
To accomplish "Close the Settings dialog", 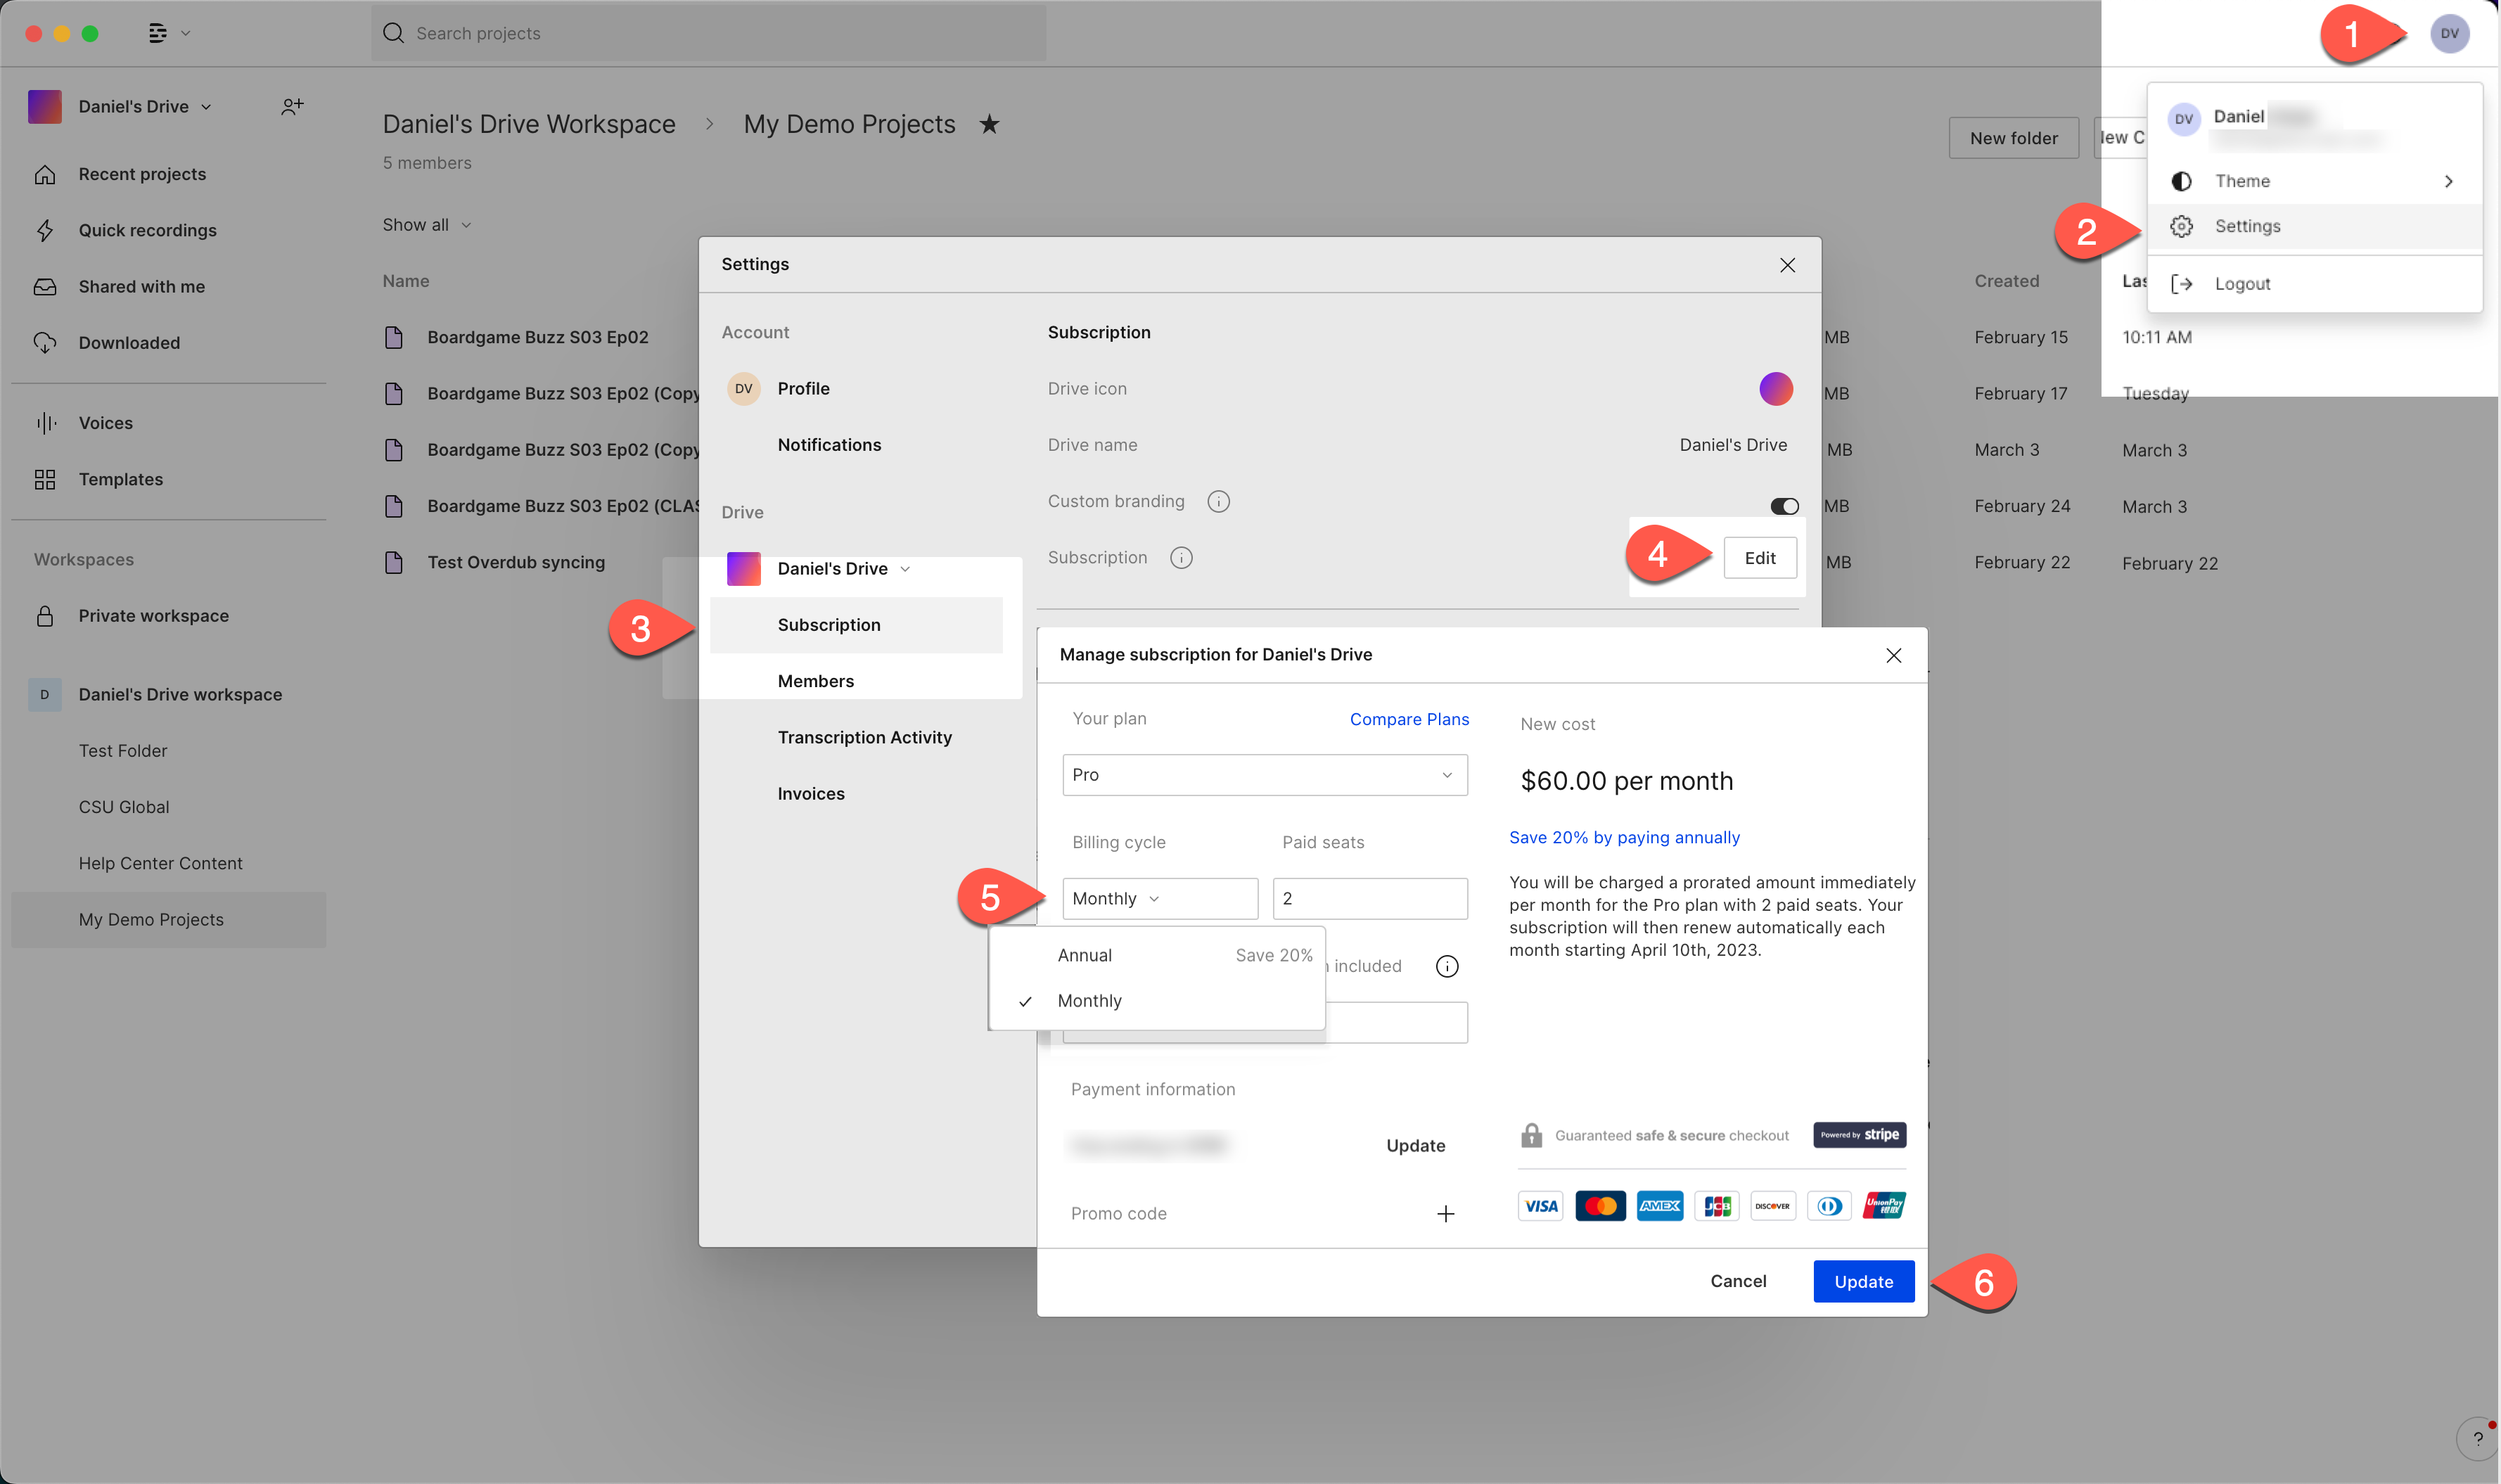I will tap(1787, 265).
